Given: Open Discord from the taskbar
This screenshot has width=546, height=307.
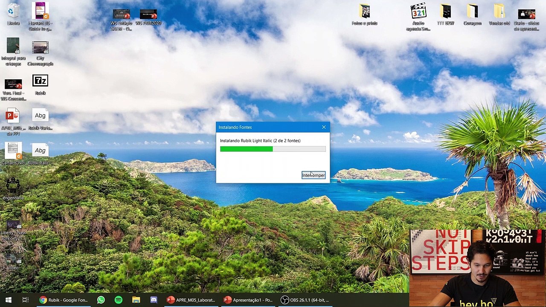Looking at the screenshot, I should (x=154, y=300).
